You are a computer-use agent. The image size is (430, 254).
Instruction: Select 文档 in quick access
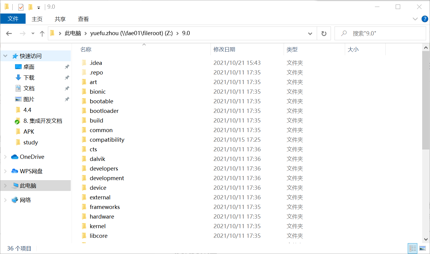(29, 89)
